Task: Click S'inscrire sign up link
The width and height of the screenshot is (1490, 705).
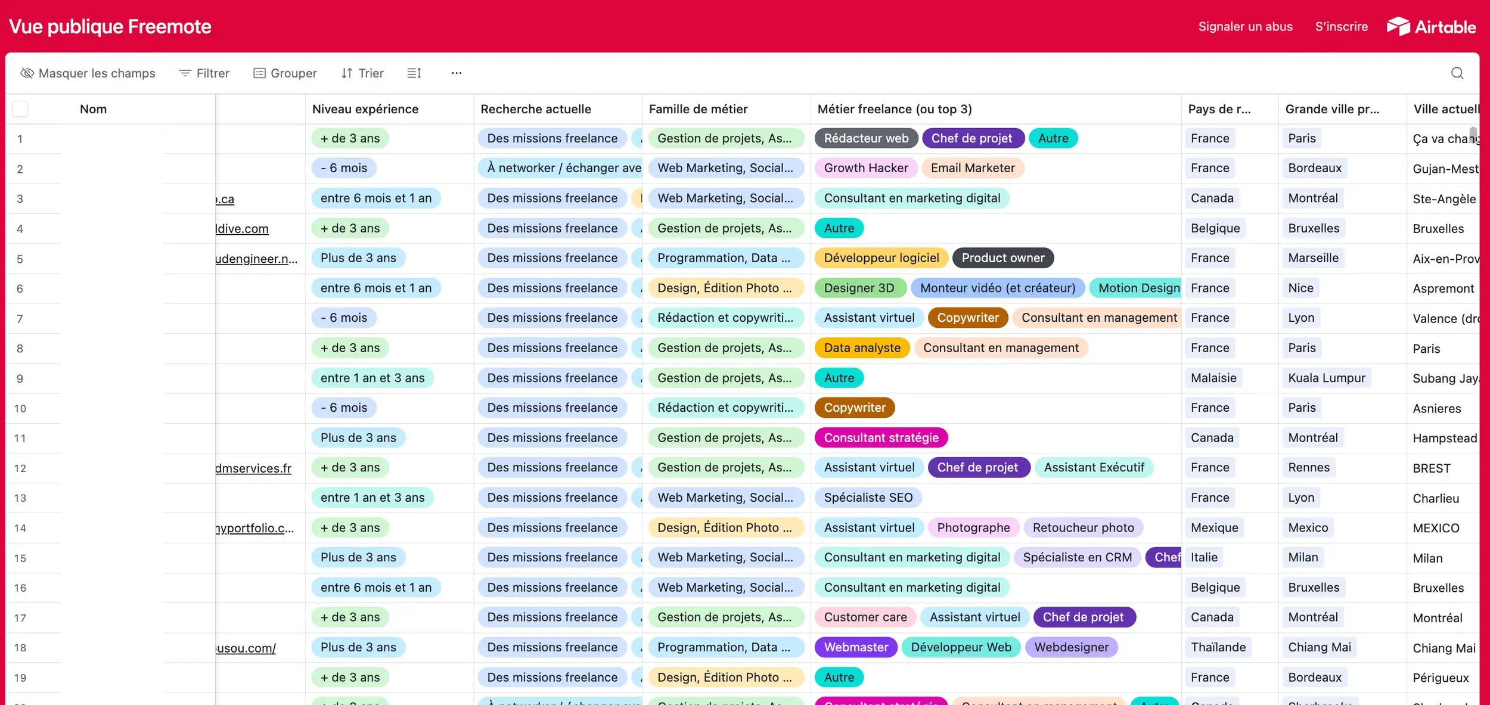Action: pyautogui.click(x=1341, y=27)
